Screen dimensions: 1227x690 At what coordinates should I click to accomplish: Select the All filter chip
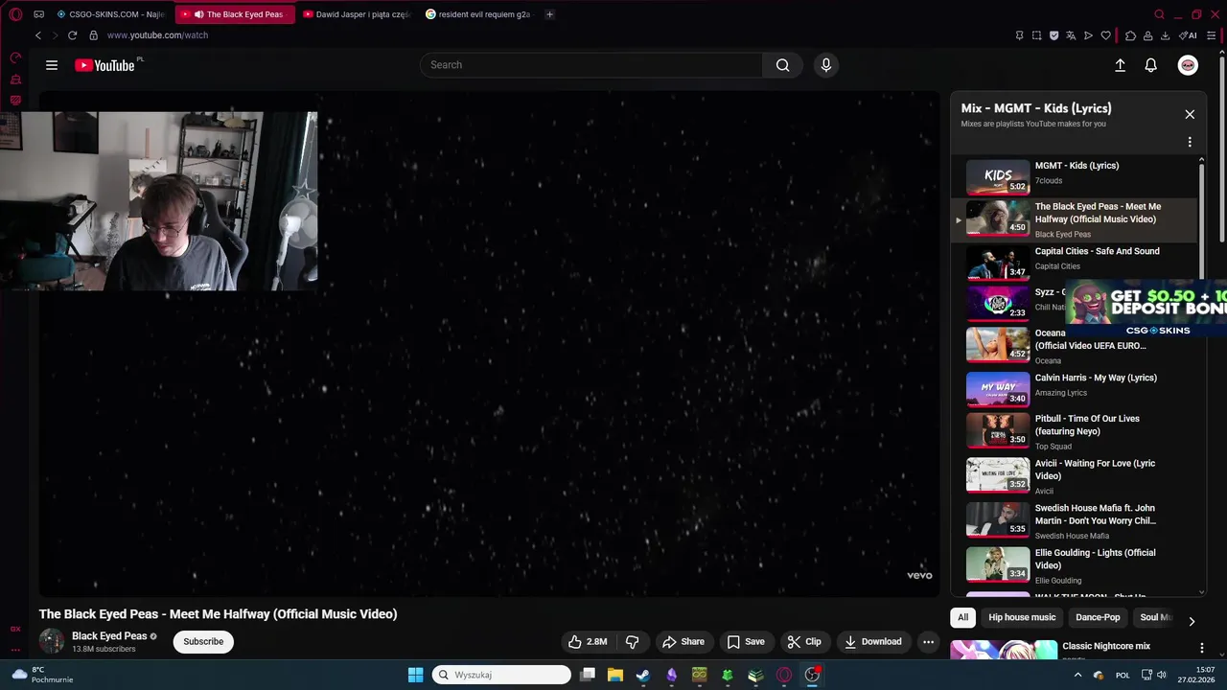(963, 617)
